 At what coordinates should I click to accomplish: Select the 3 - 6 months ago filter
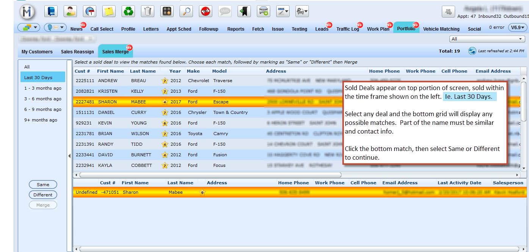42,99
